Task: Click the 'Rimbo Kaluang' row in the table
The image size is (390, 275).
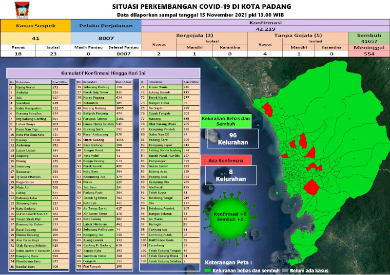Action: click(39, 235)
